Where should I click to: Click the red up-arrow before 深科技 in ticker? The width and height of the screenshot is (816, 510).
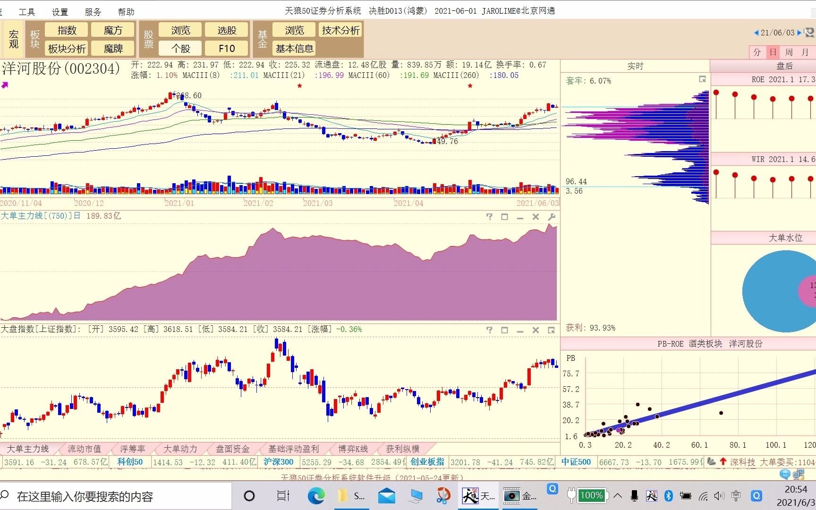coord(722,462)
